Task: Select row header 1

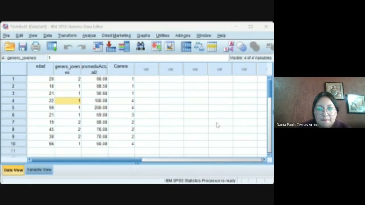Action: (x=13, y=79)
